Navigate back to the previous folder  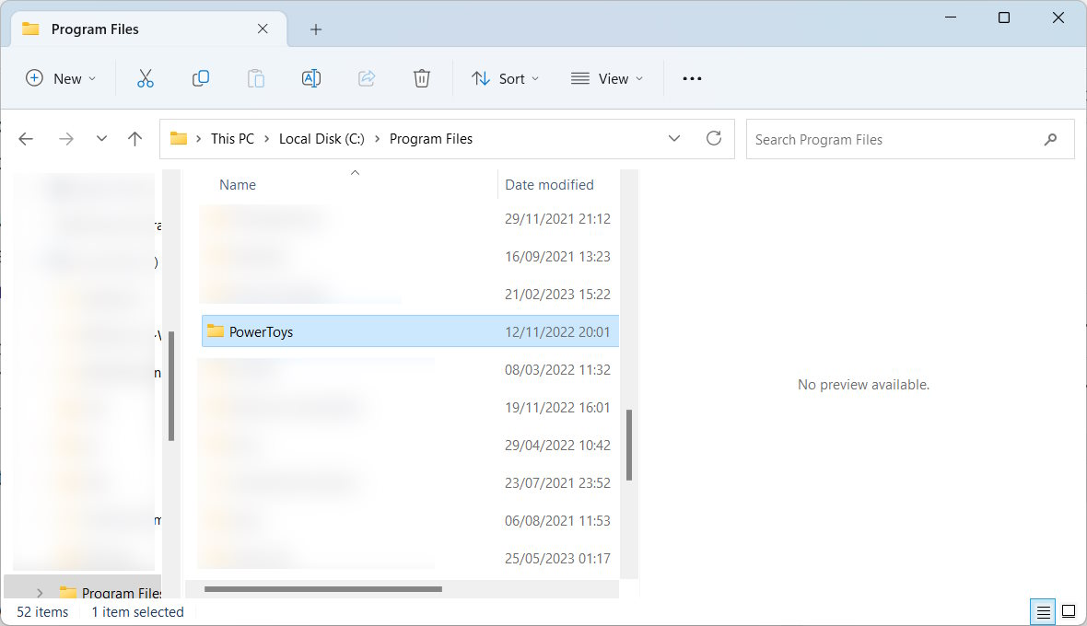(x=26, y=138)
